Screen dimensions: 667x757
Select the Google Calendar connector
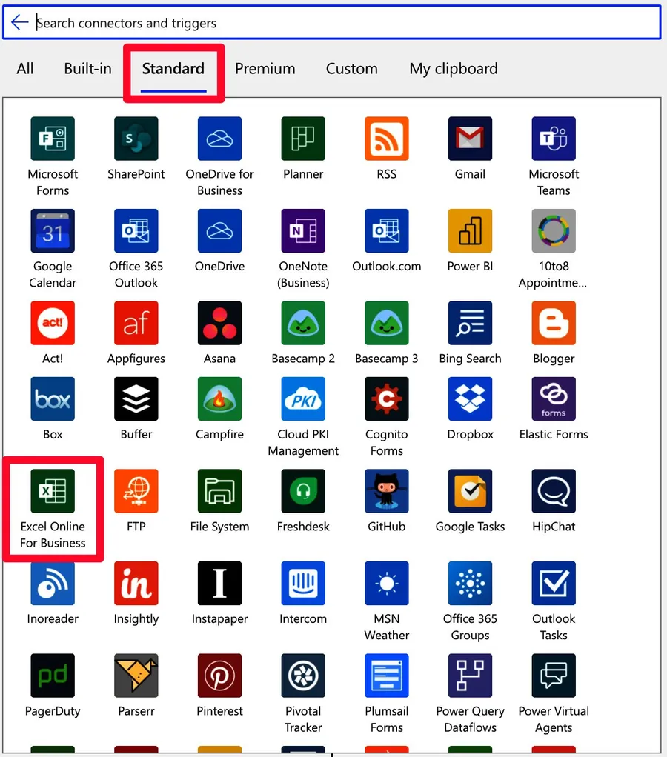pyautogui.click(x=52, y=230)
